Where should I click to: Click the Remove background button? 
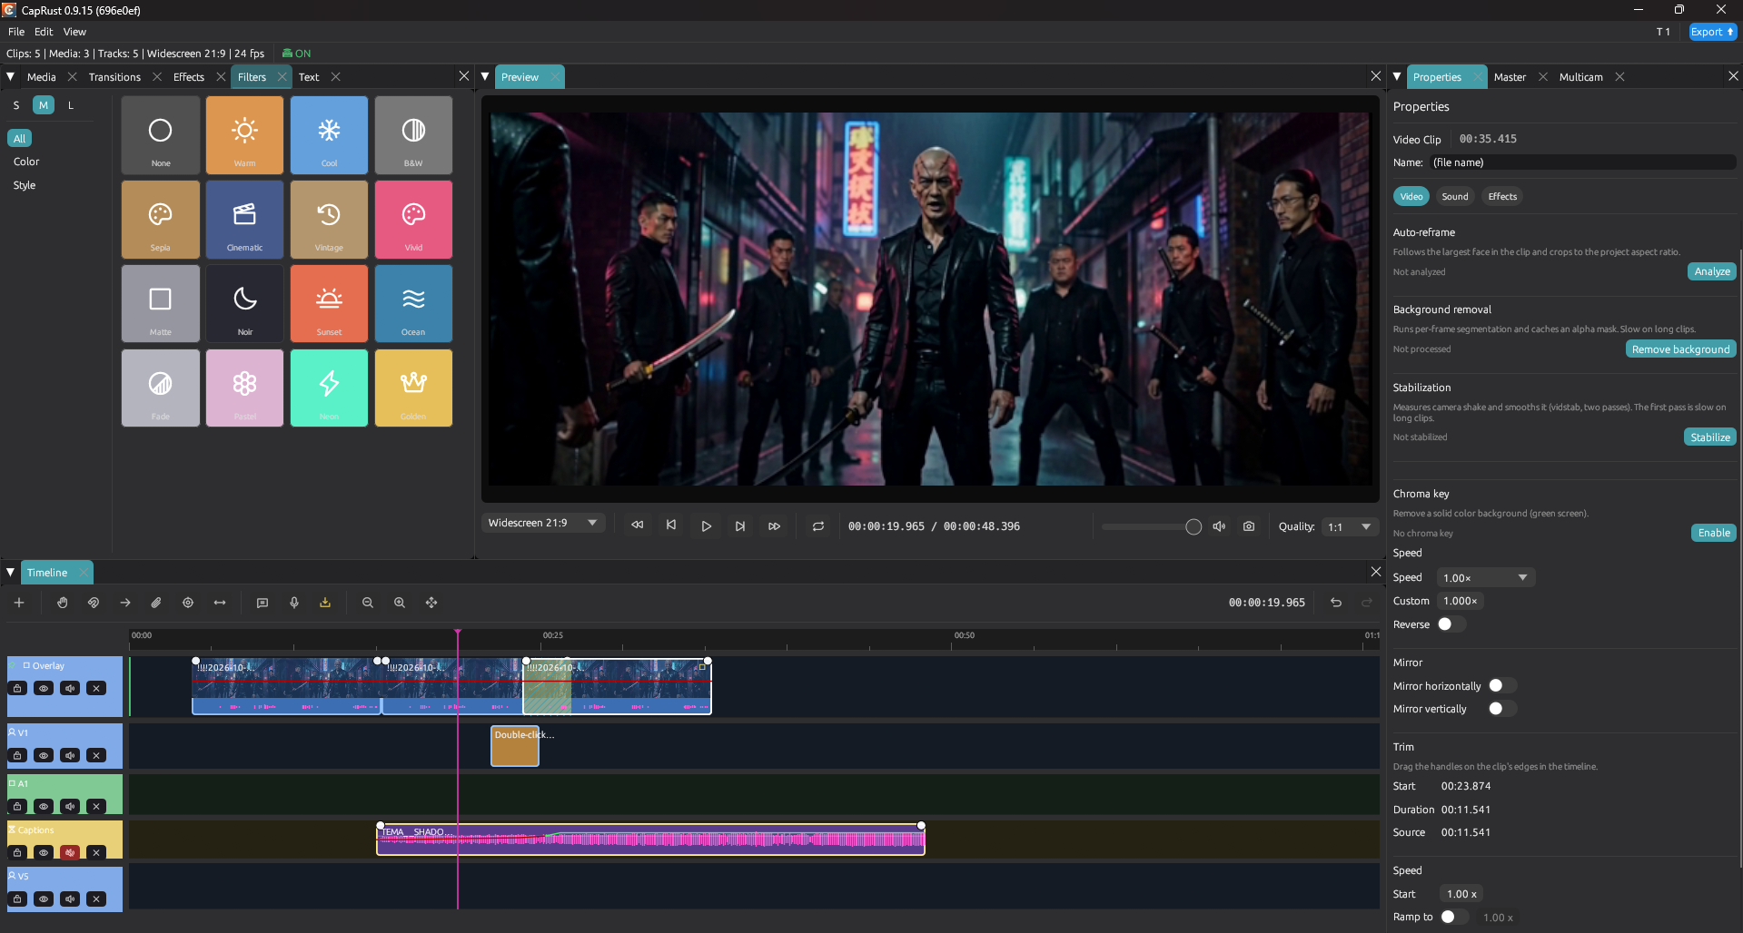[x=1680, y=349]
